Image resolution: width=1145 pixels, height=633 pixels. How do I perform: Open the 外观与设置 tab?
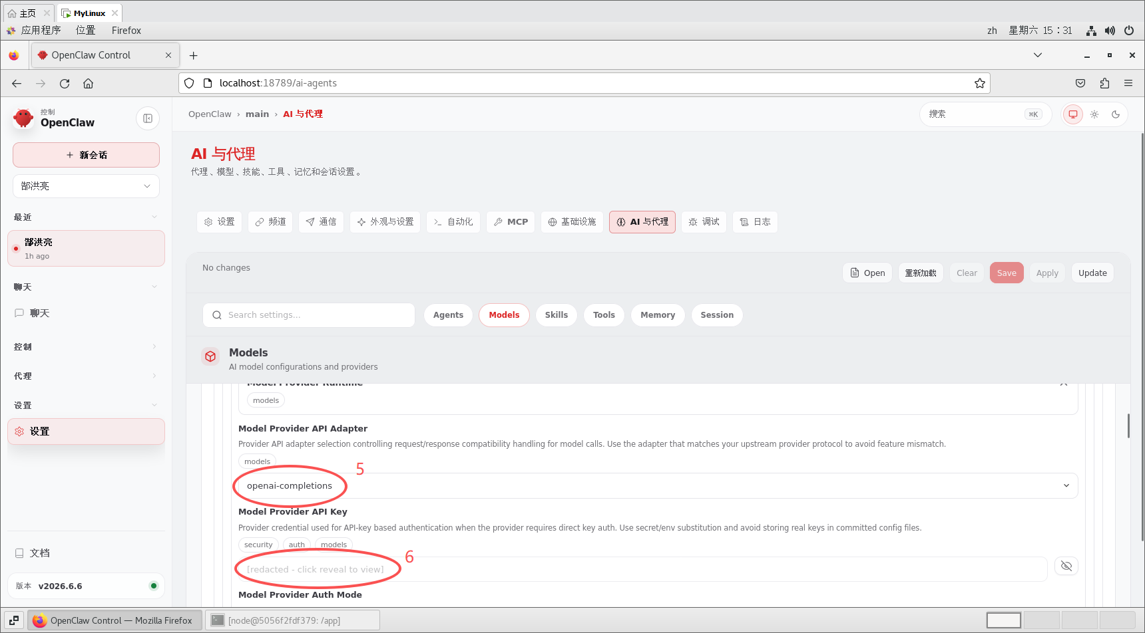tap(385, 222)
